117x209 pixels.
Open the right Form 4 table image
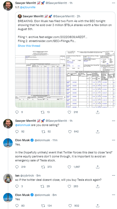(91, 79)
